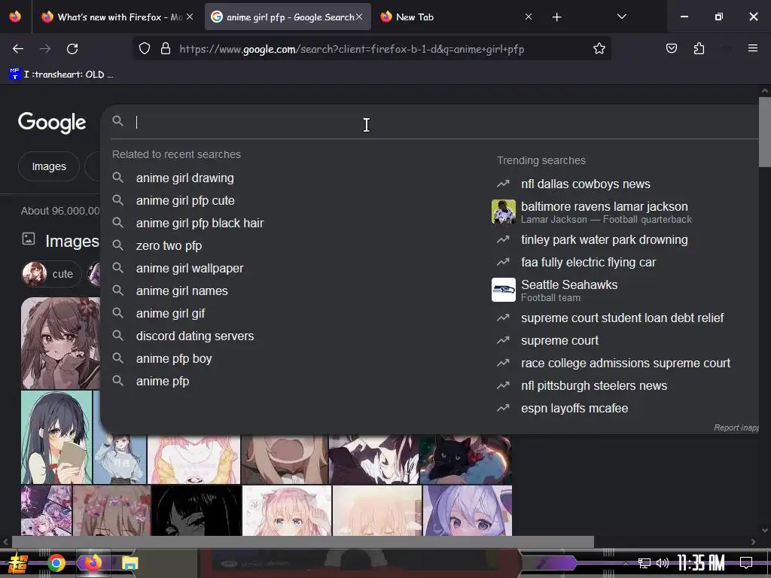This screenshot has width=771, height=578.
Task: Open the transheart OLD bookmark
Action: [x=62, y=75]
